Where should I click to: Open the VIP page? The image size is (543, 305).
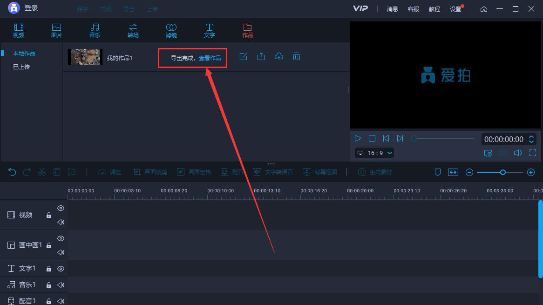click(360, 8)
